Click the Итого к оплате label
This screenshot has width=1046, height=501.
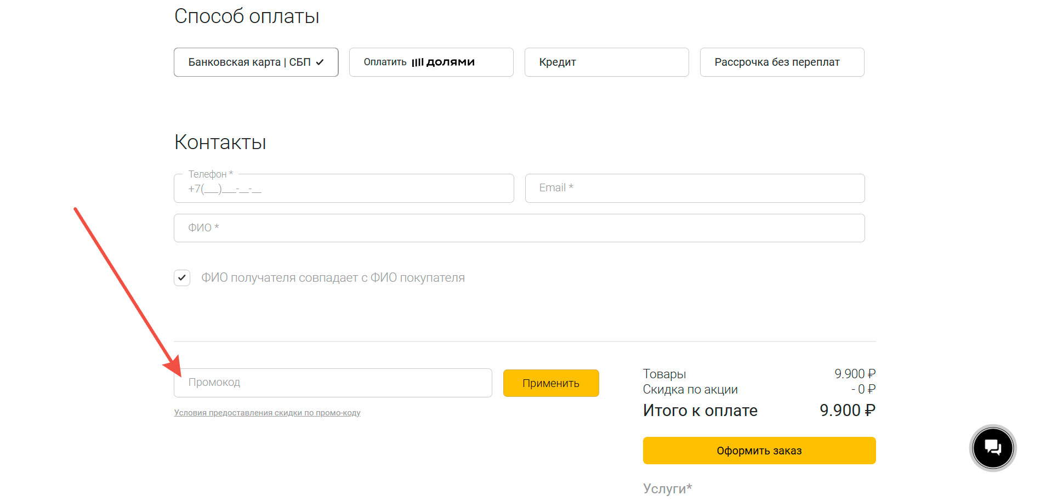700,411
